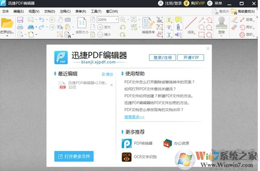Open the 文档(D) menu

pyautogui.click(x=50, y=11)
